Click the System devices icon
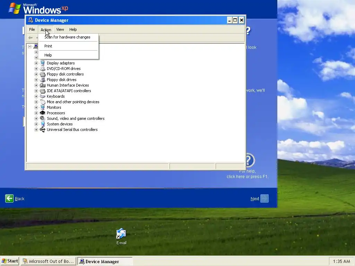This screenshot has height=266, width=355. click(43, 124)
